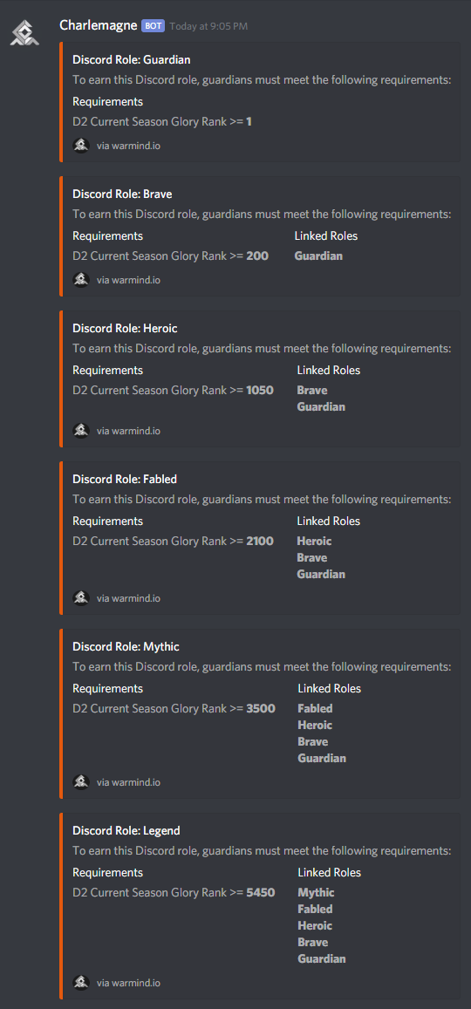This screenshot has height=1009, width=471.
Task: Select the Discord Role: Fabled title
Action: click(x=125, y=479)
